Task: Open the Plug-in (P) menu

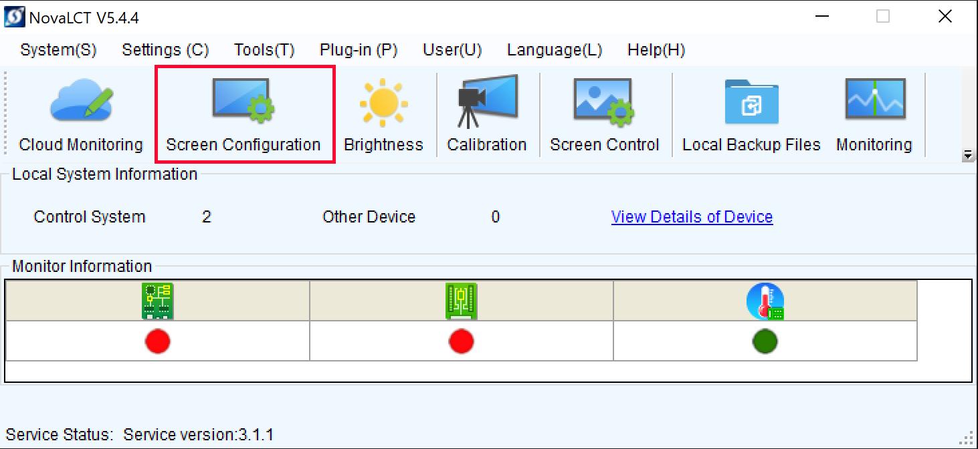Action: click(359, 50)
